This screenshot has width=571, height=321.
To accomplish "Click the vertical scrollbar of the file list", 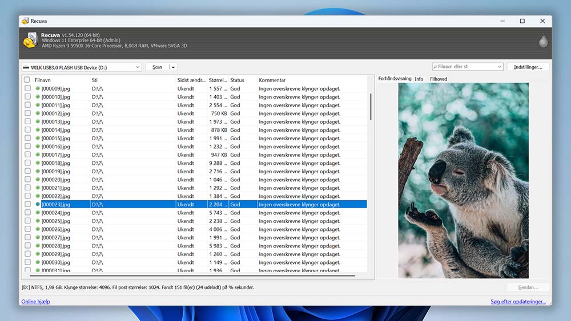I will [371, 107].
